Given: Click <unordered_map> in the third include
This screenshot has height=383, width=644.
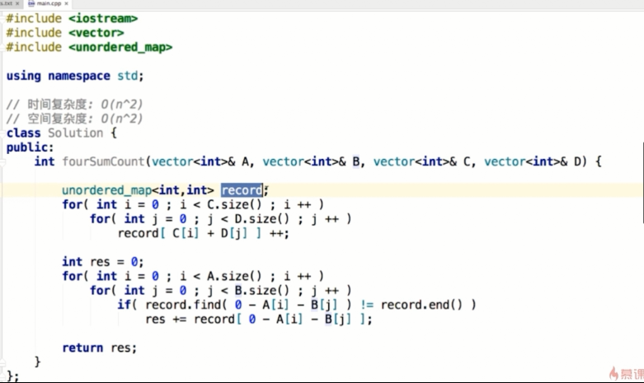Looking at the screenshot, I should pyautogui.click(x=120, y=48).
